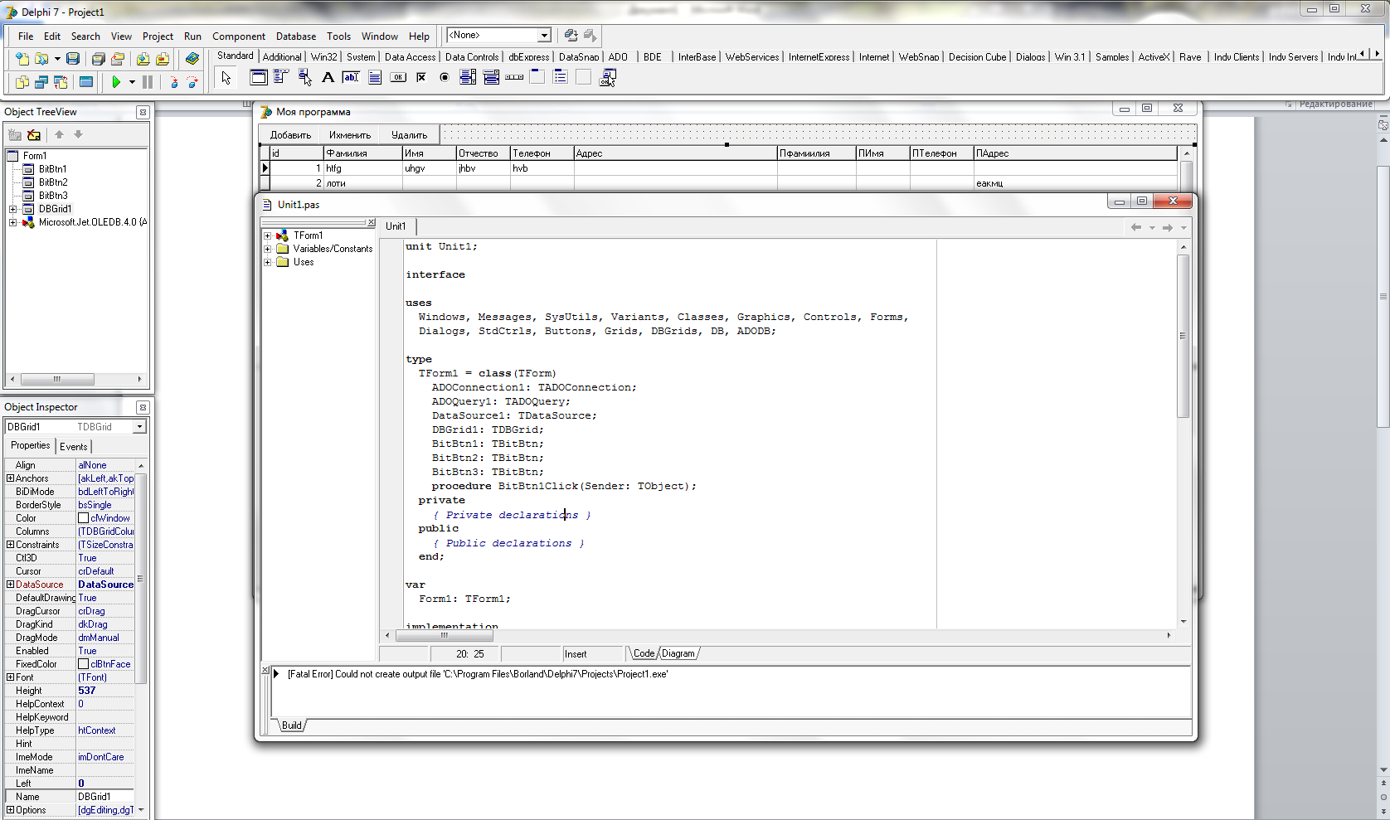Click clBtnFace color swatch for FixedColor

pyautogui.click(x=83, y=664)
